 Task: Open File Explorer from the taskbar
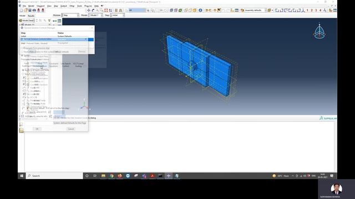(x=103, y=176)
